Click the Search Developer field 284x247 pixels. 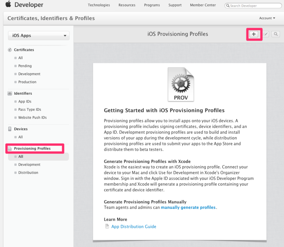tap(253, 6)
